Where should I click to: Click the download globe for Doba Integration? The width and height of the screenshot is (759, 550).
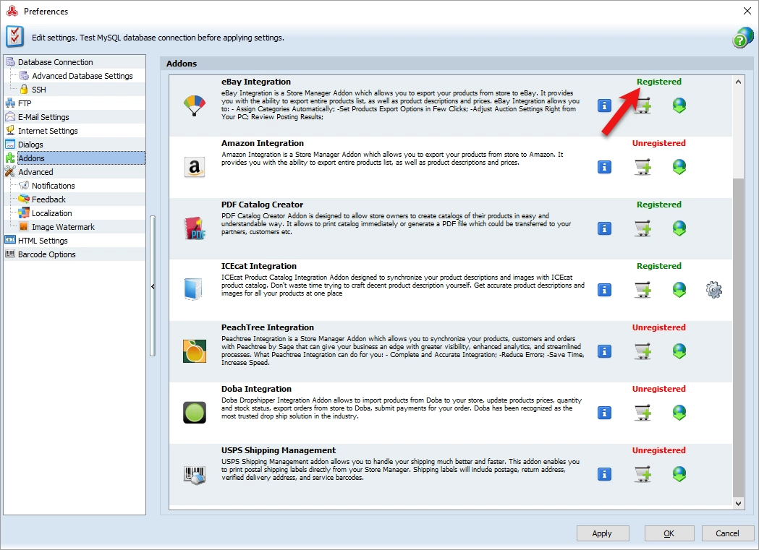679,412
